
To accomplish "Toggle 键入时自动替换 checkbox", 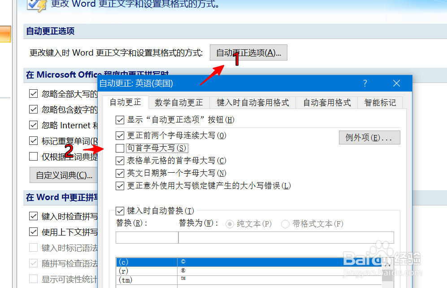I will (x=120, y=211).
